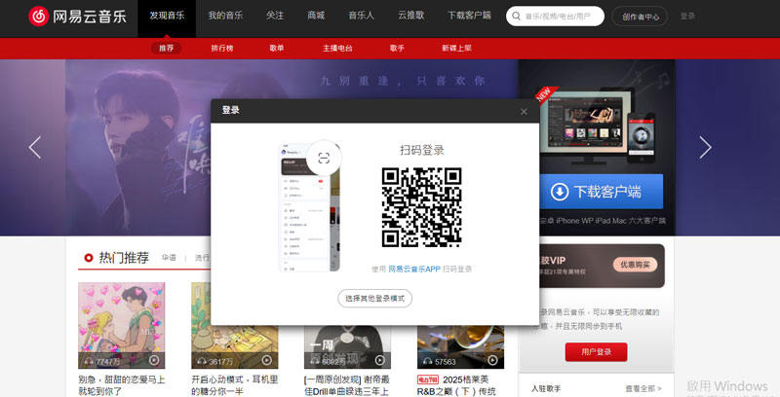Click the 优惠购买 VIP button
780x397 pixels.
click(x=635, y=265)
